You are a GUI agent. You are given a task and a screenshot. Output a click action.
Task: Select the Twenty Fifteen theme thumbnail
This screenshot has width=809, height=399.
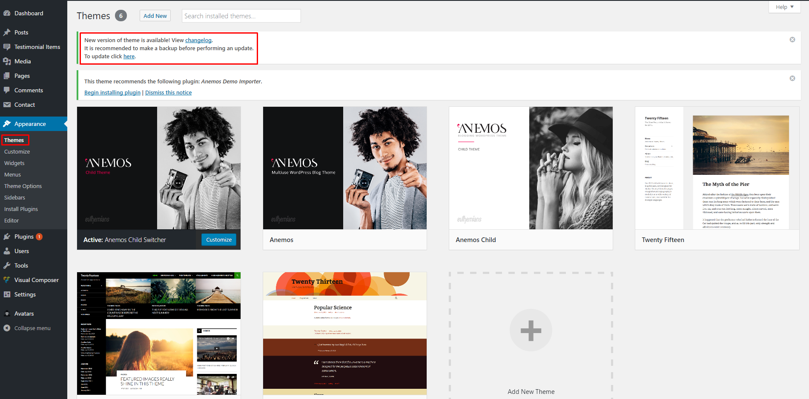pyautogui.click(x=717, y=168)
